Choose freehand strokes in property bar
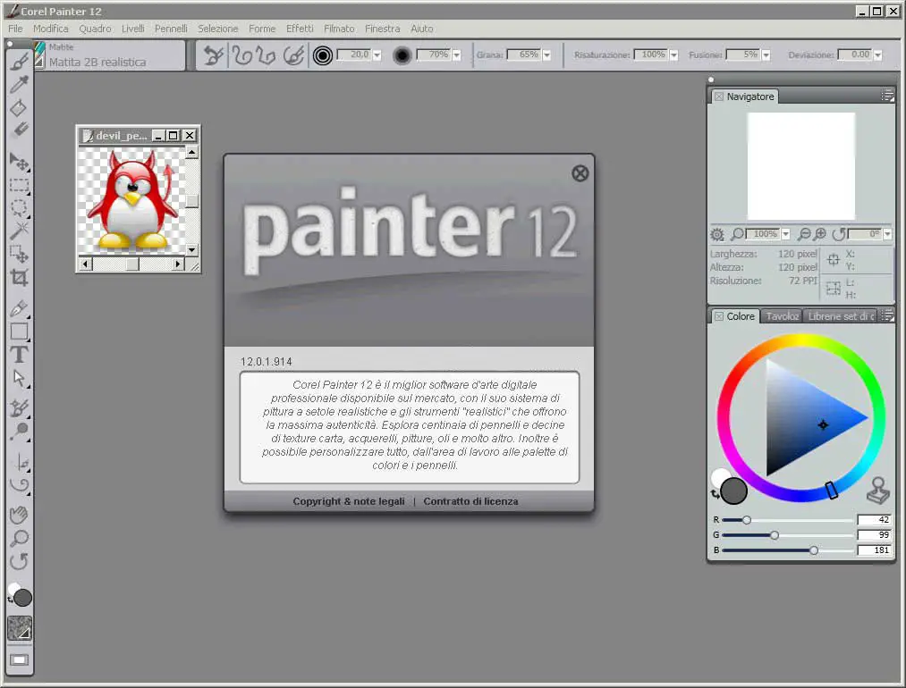Viewport: 906px width, 688px height. [241, 55]
